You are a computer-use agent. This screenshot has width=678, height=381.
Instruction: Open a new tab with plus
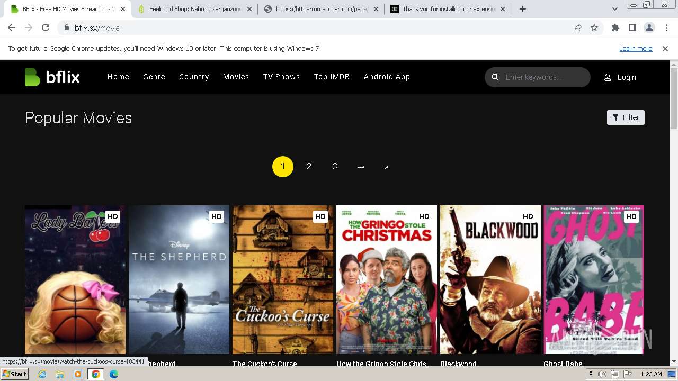click(x=523, y=9)
